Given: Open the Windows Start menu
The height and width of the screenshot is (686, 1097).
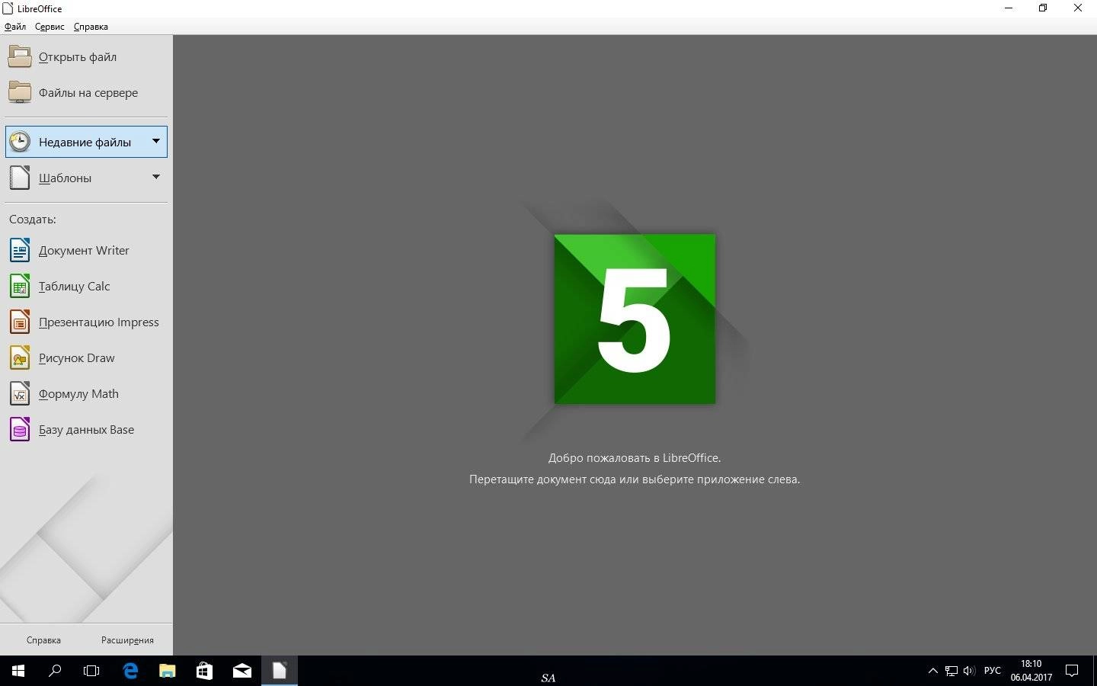Looking at the screenshot, I should [18, 671].
